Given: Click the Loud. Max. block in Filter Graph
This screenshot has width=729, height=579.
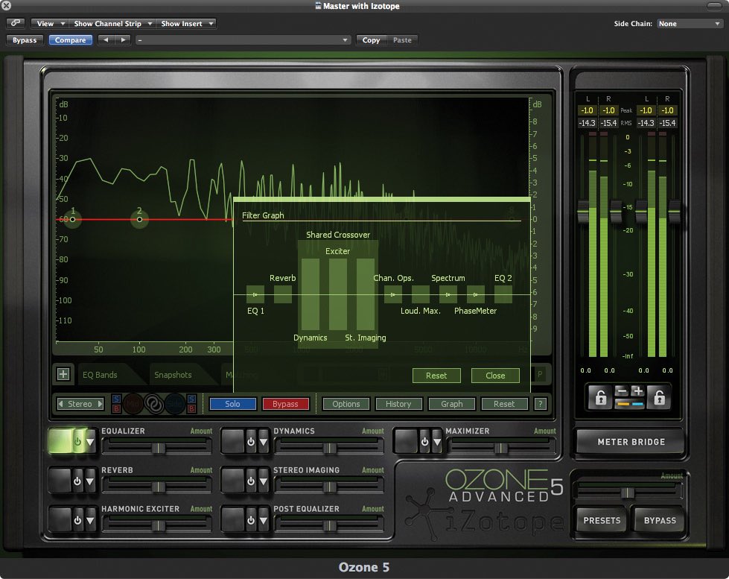Looking at the screenshot, I should 420,294.
